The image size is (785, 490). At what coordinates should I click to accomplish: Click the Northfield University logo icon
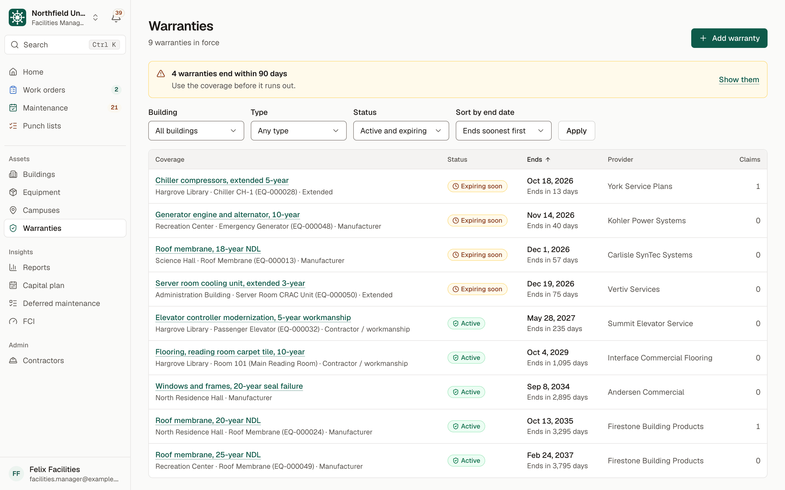coord(17,17)
